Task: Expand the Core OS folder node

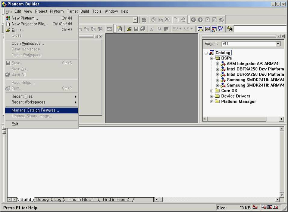Action: coord(212,91)
